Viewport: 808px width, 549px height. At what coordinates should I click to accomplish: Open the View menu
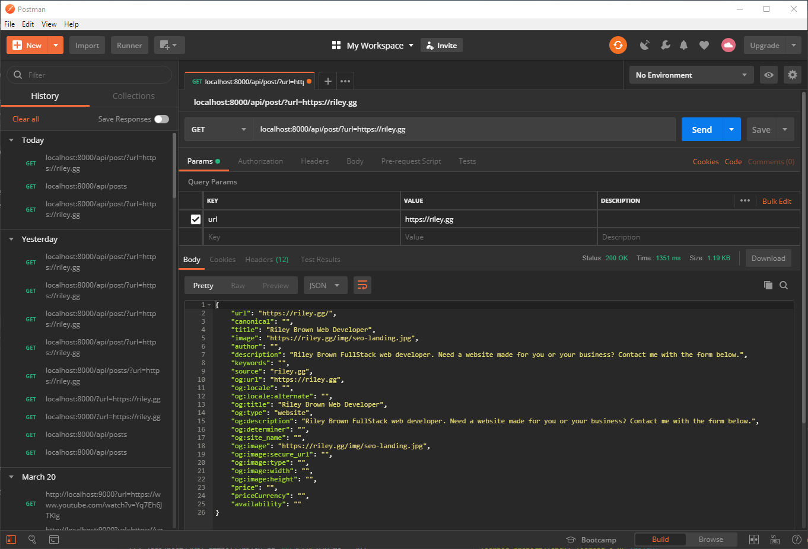49,24
